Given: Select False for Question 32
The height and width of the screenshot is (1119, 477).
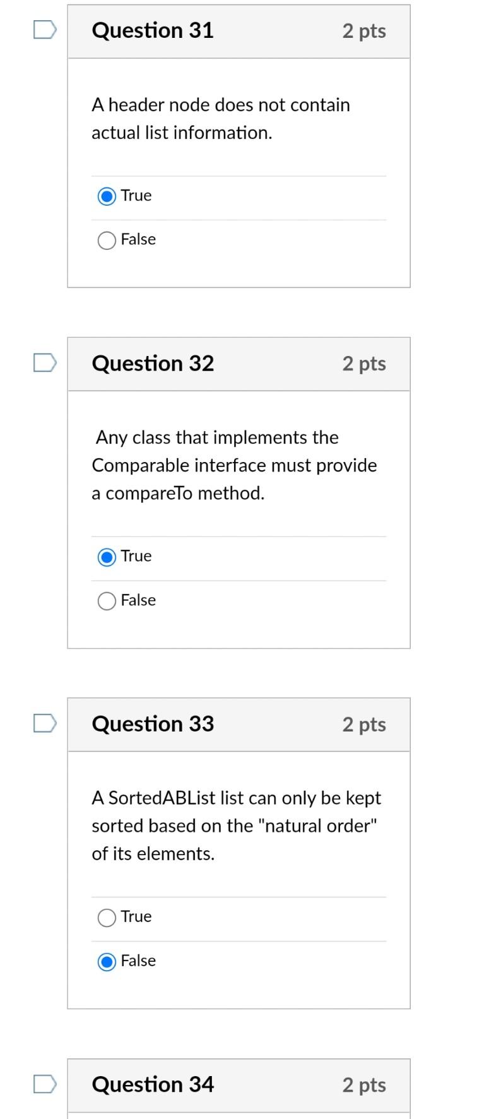Looking at the screenshot, I should [107, 601].
